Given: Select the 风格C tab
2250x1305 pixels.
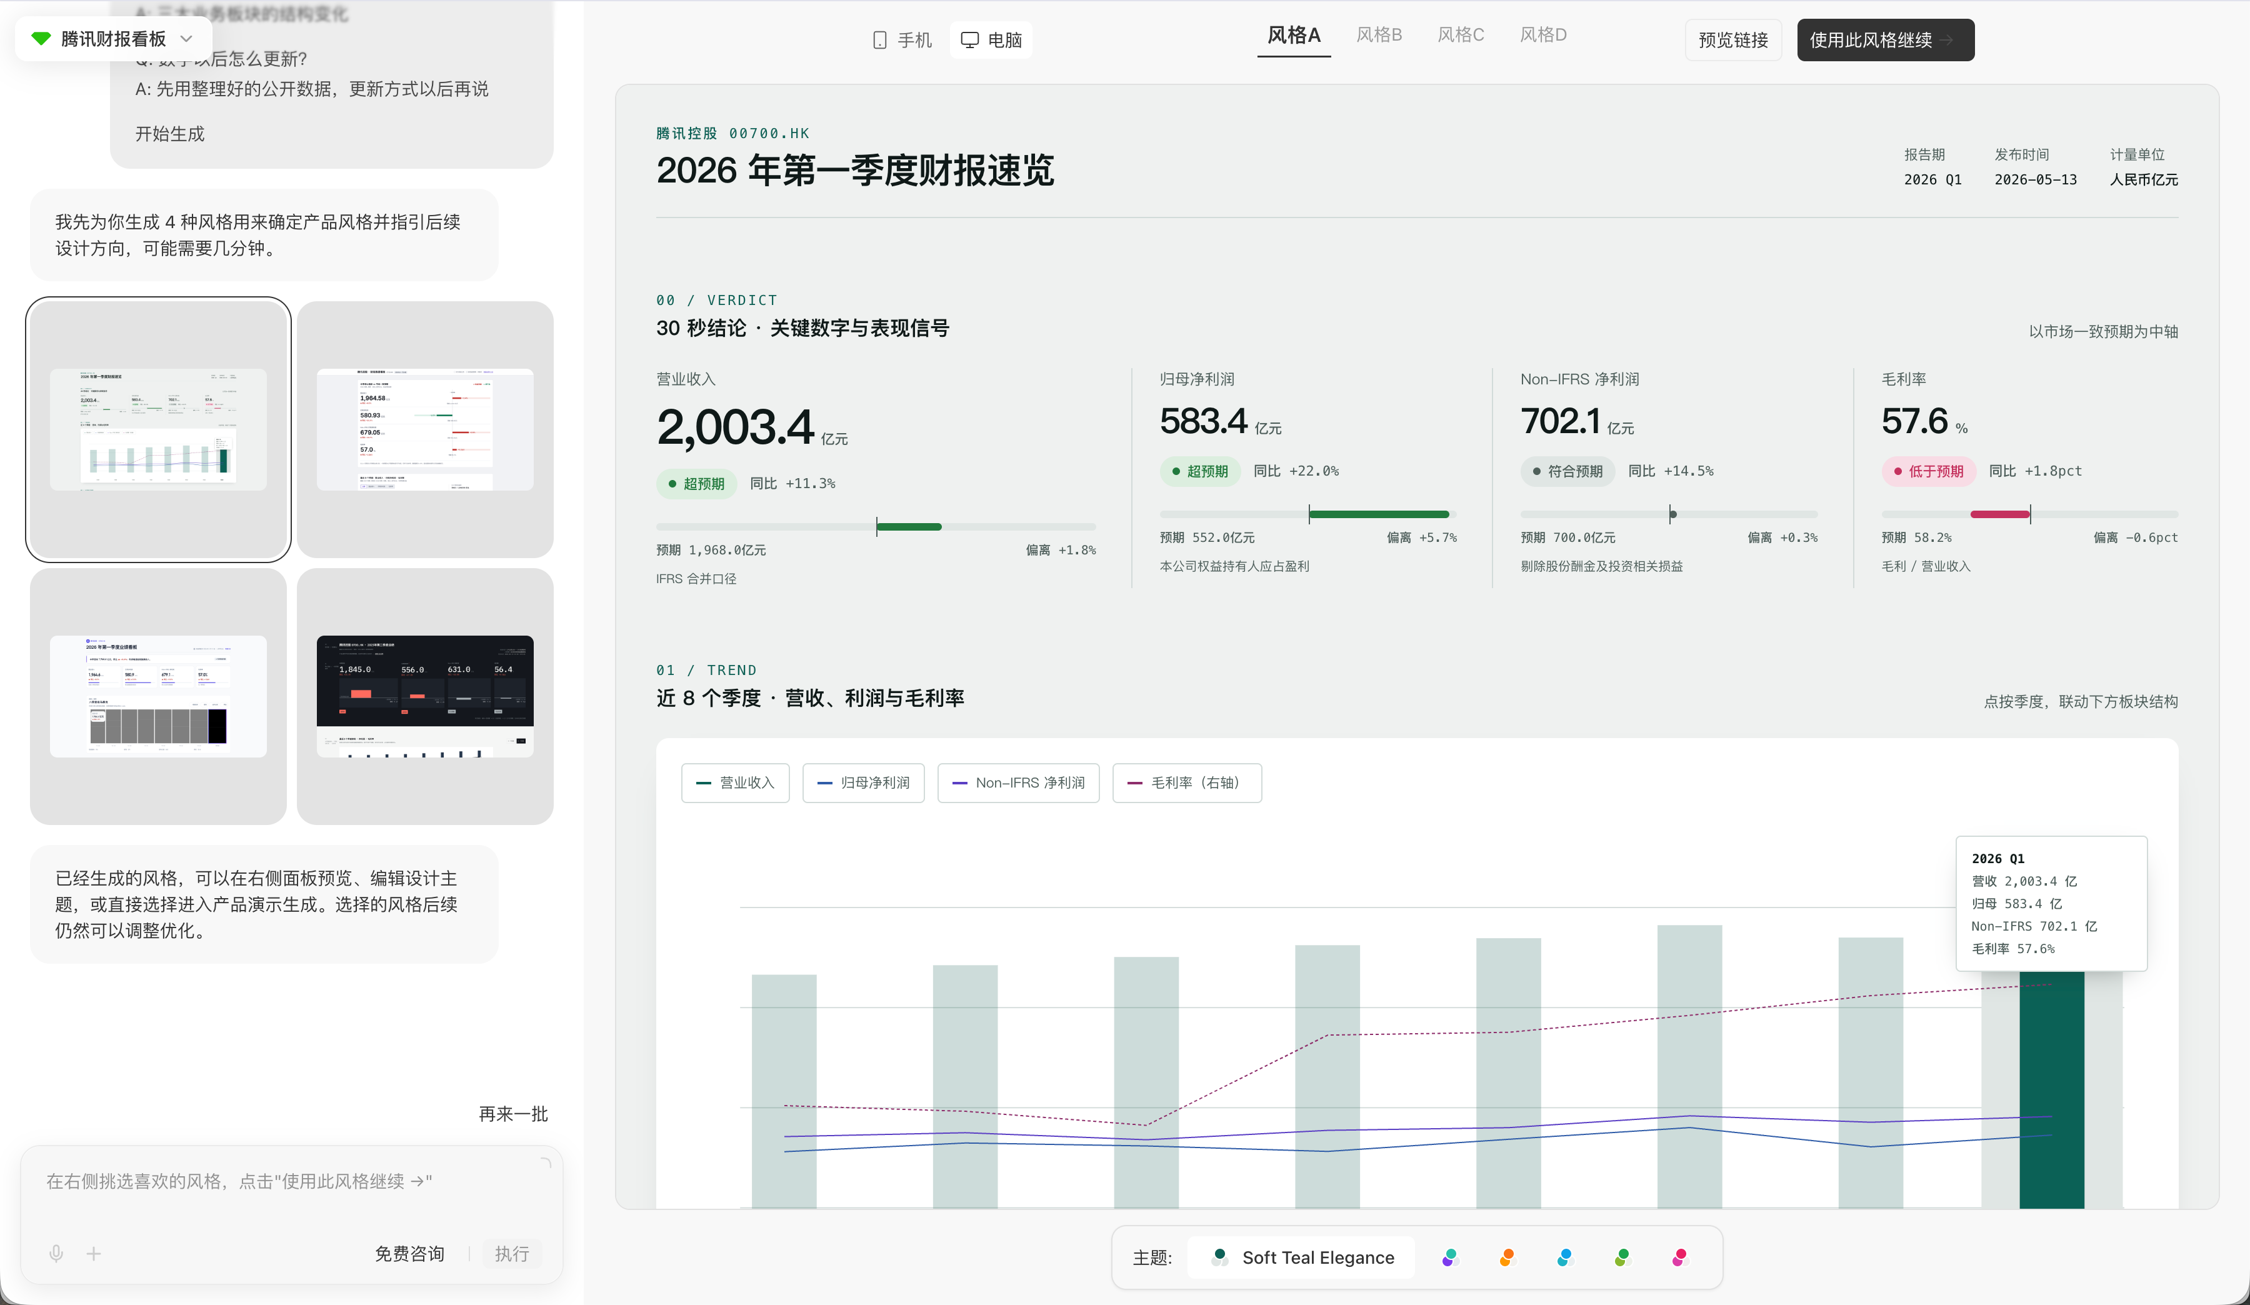Looking at the screenshot, I should click(1461, 35).
